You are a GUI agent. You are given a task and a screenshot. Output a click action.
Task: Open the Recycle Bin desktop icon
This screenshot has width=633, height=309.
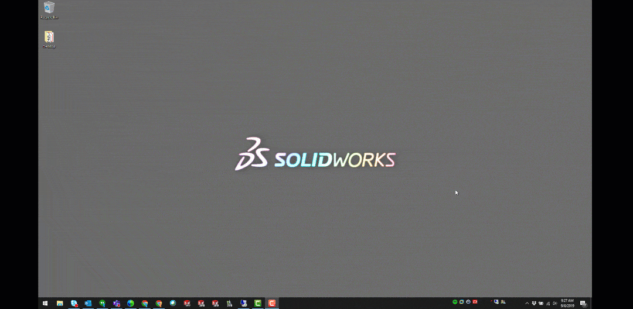49,8
